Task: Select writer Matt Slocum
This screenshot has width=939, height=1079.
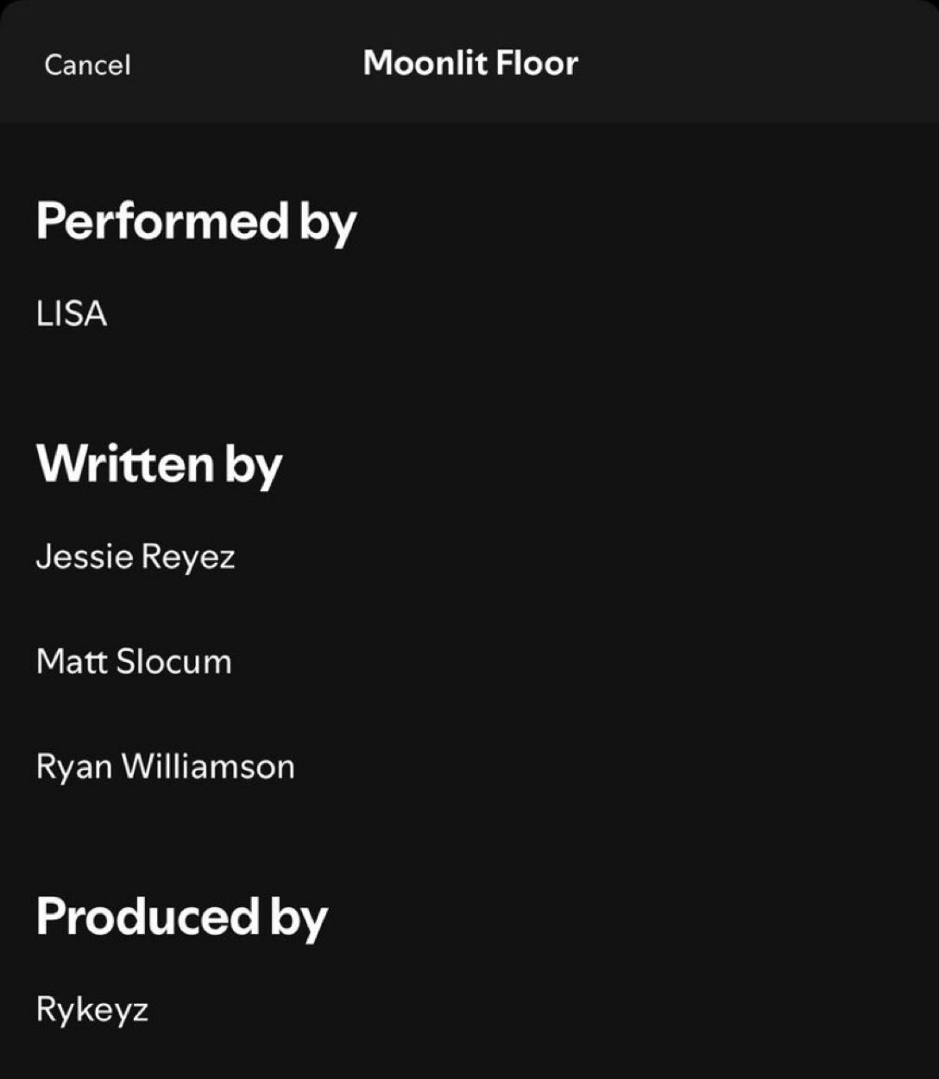Action: point(134,661)
